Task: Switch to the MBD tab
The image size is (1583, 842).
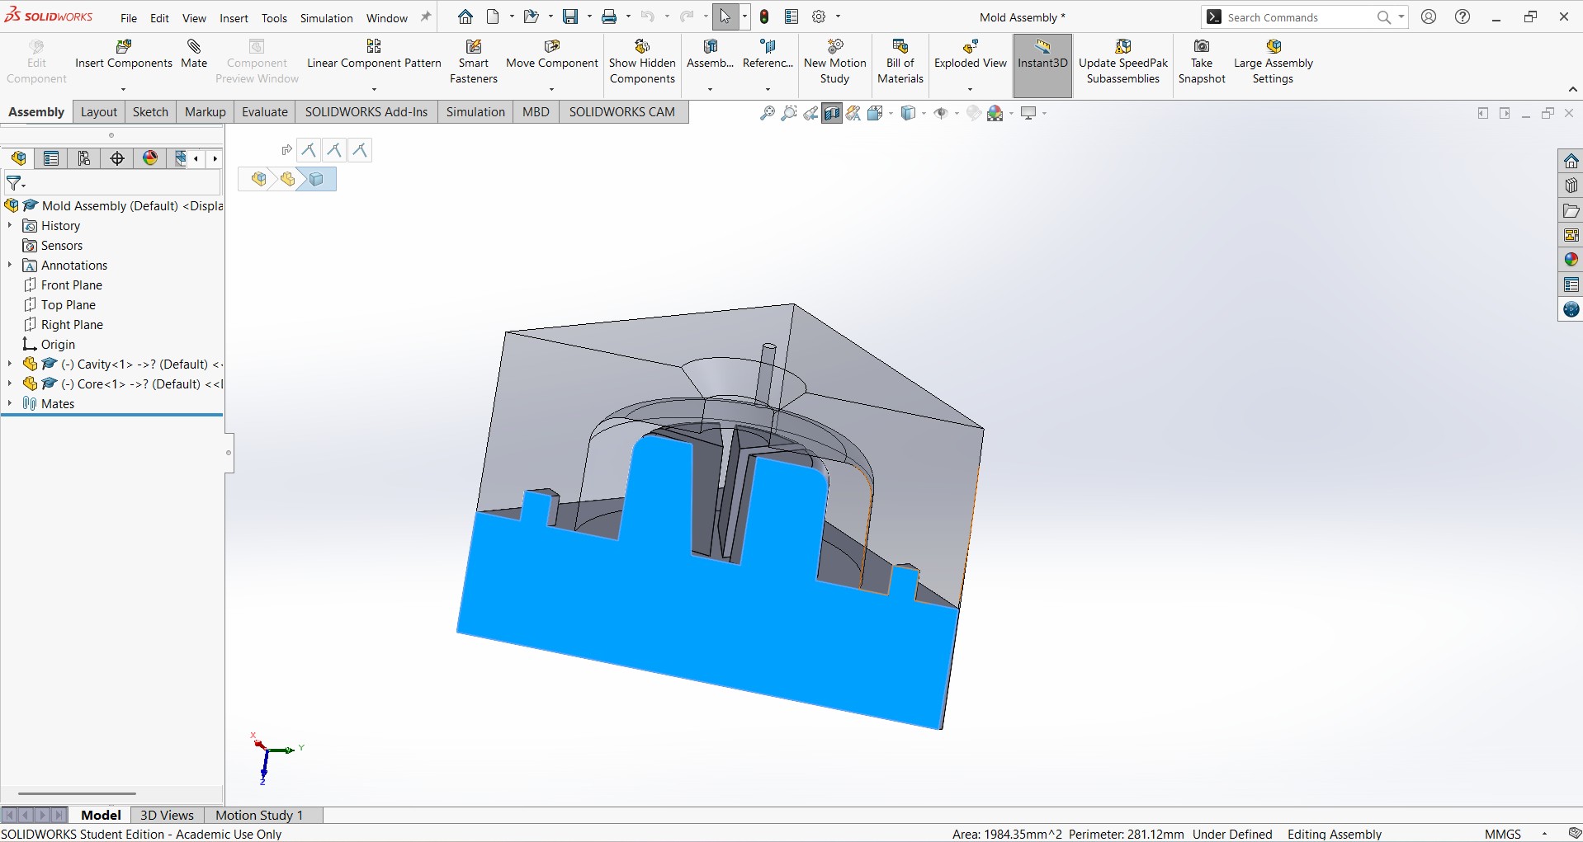Action: 536,112
